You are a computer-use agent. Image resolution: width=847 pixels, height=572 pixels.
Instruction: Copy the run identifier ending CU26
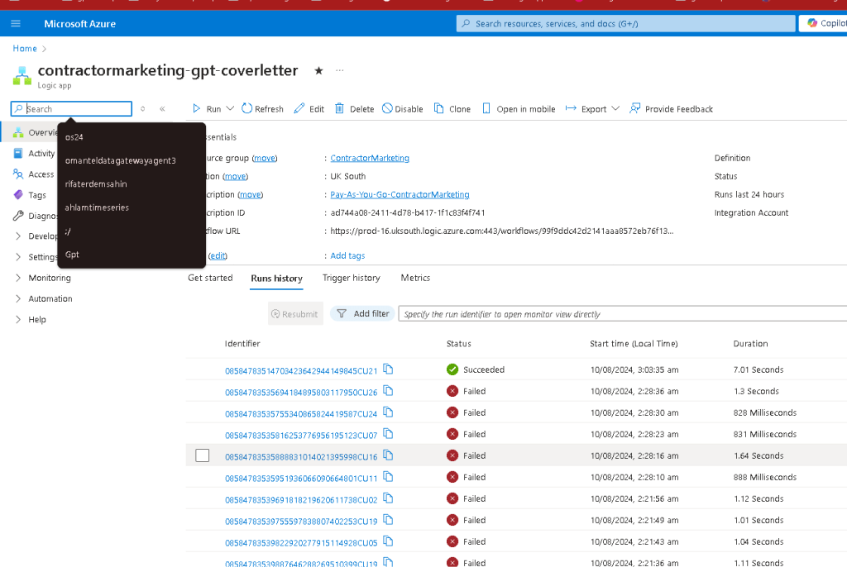(x=388, y=391)
